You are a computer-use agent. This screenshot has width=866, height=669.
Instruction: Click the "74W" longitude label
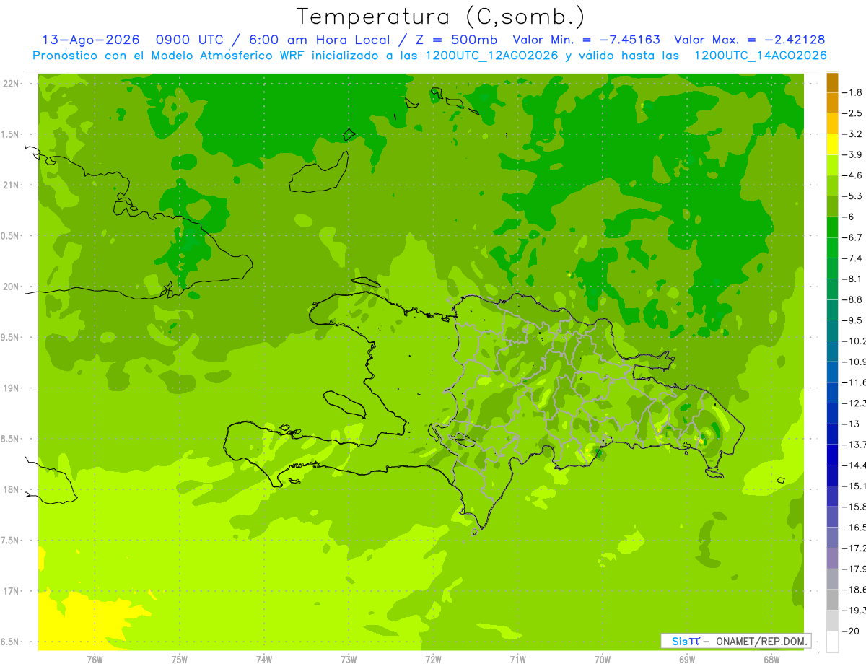click(263, 660)
